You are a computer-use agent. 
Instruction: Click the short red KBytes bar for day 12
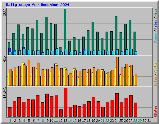point(61,113)
